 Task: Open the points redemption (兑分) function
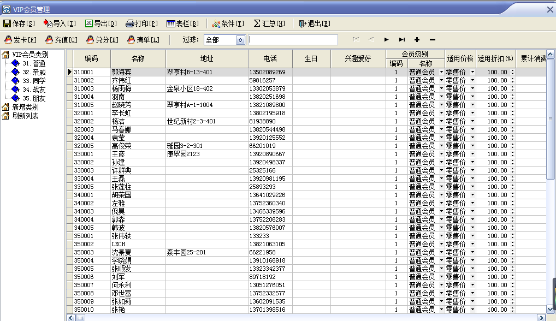[x=102, y=40]
